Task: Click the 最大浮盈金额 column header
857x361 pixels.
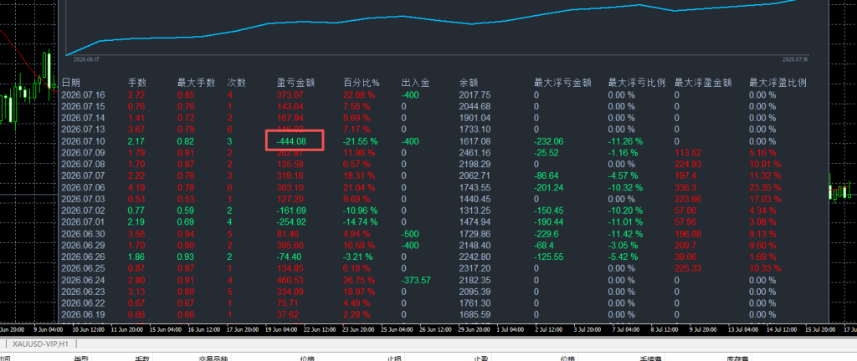Action: click(x=703, y=83)
